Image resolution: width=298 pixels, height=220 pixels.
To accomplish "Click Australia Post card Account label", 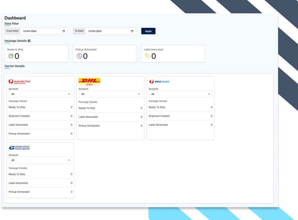I will tap(13, 89).
